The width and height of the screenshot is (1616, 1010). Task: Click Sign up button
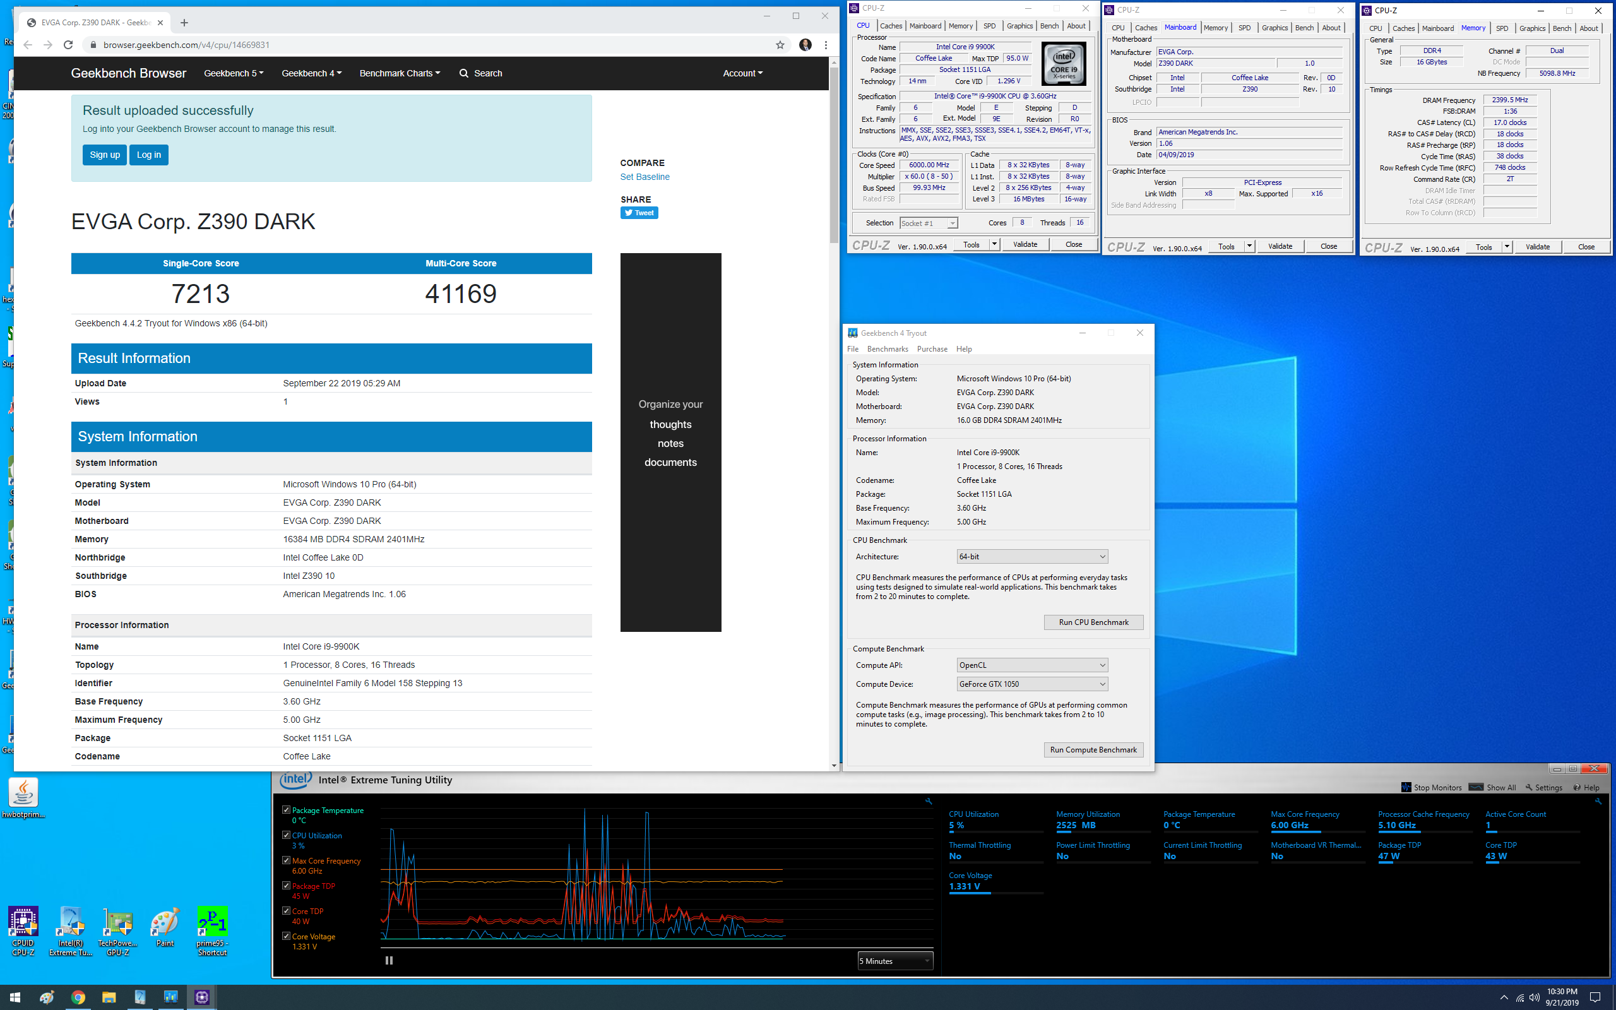(105, 155)
